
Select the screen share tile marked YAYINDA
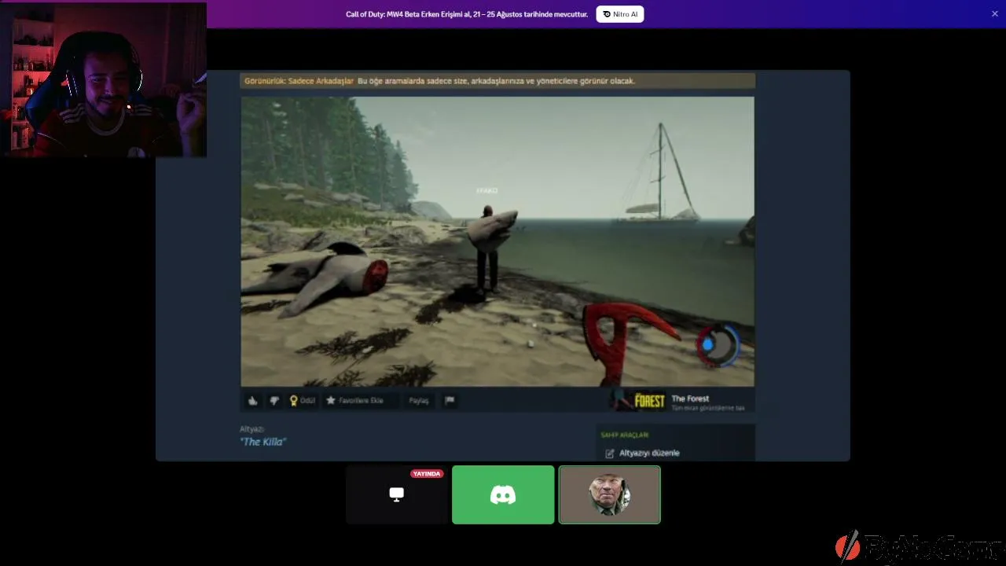(x=396, y=494)
